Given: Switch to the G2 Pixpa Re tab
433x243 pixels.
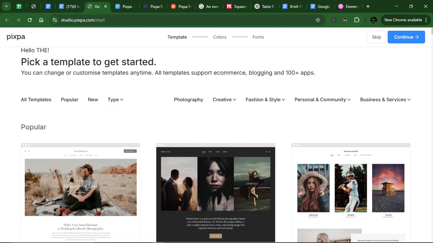Looking at the screenshot, I should tap(181, 6).
